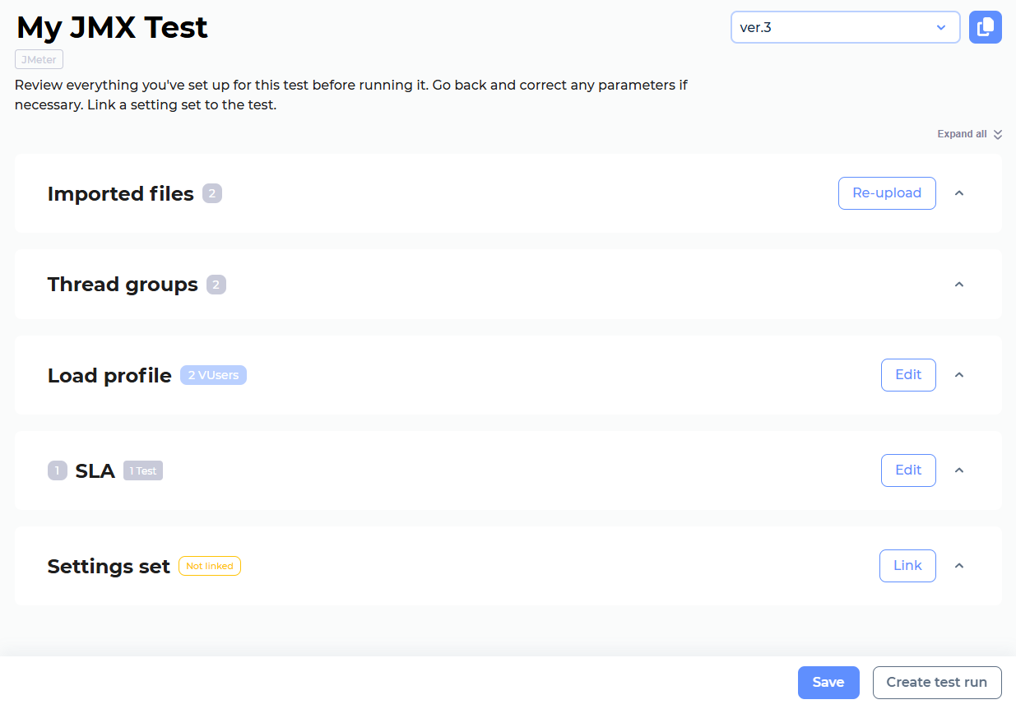Collapse the Thread groups section chevron
Viewport: 1016px width, 709px height.
(958, 284)
